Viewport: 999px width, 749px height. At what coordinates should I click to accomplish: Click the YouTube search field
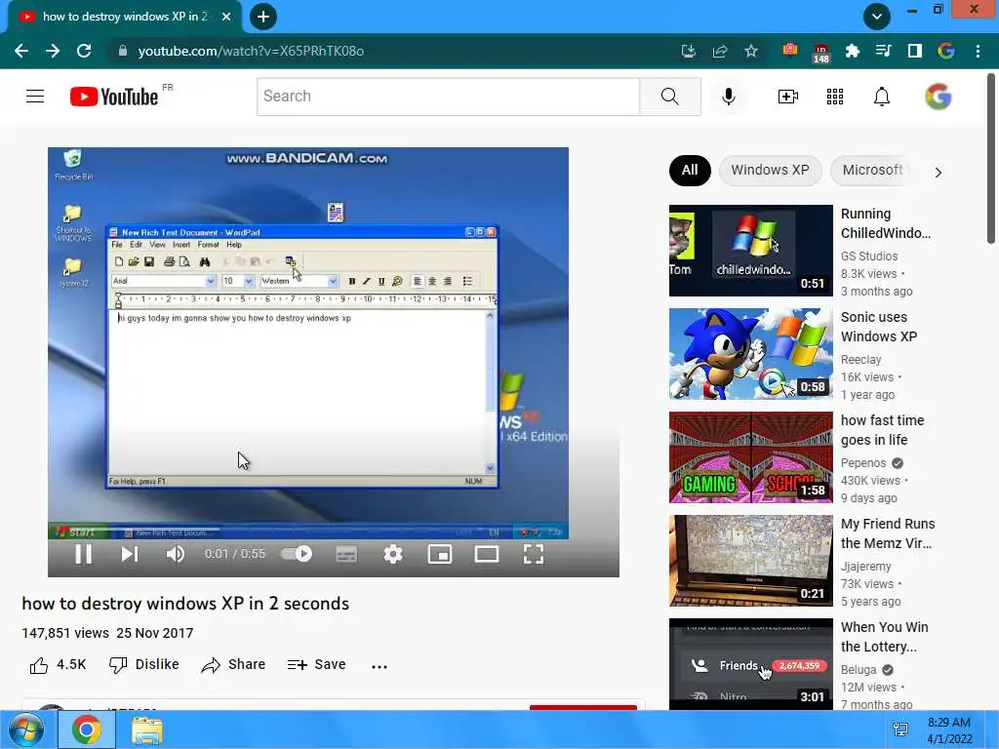[x=448, y=97]
